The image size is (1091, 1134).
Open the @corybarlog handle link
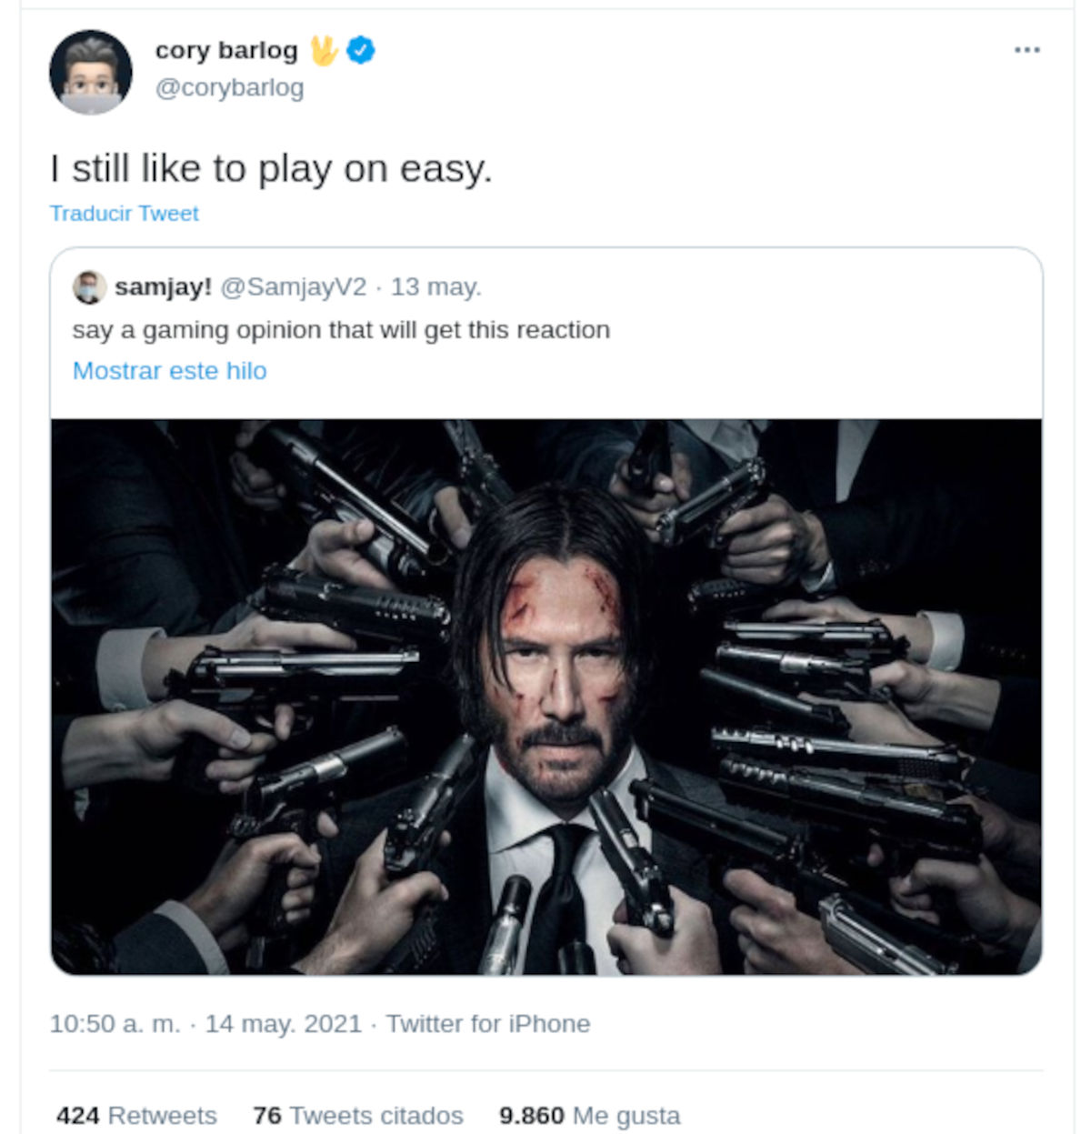tap(229, 88)
